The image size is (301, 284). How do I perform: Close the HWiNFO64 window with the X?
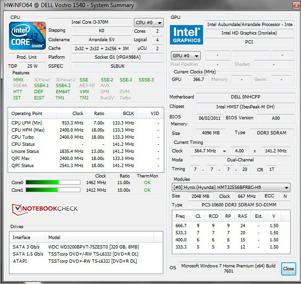click(296, 5)
